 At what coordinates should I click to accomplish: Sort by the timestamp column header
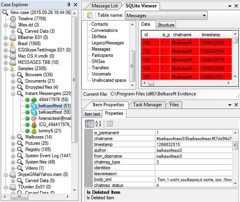pos(216,35)
